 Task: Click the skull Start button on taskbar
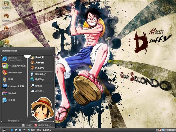[x=4, y=130]
